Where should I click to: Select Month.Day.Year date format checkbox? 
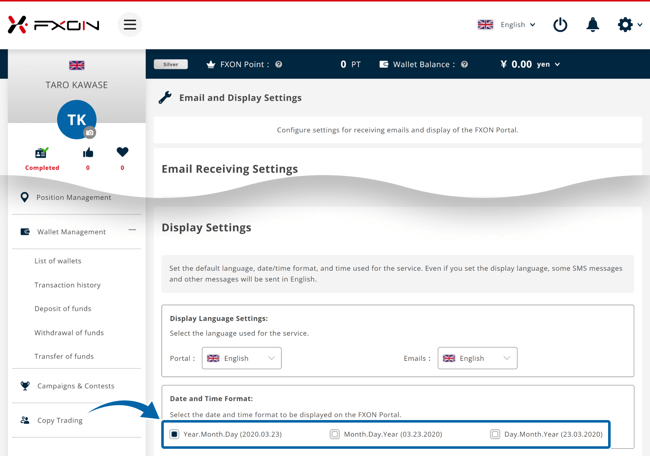335,434
